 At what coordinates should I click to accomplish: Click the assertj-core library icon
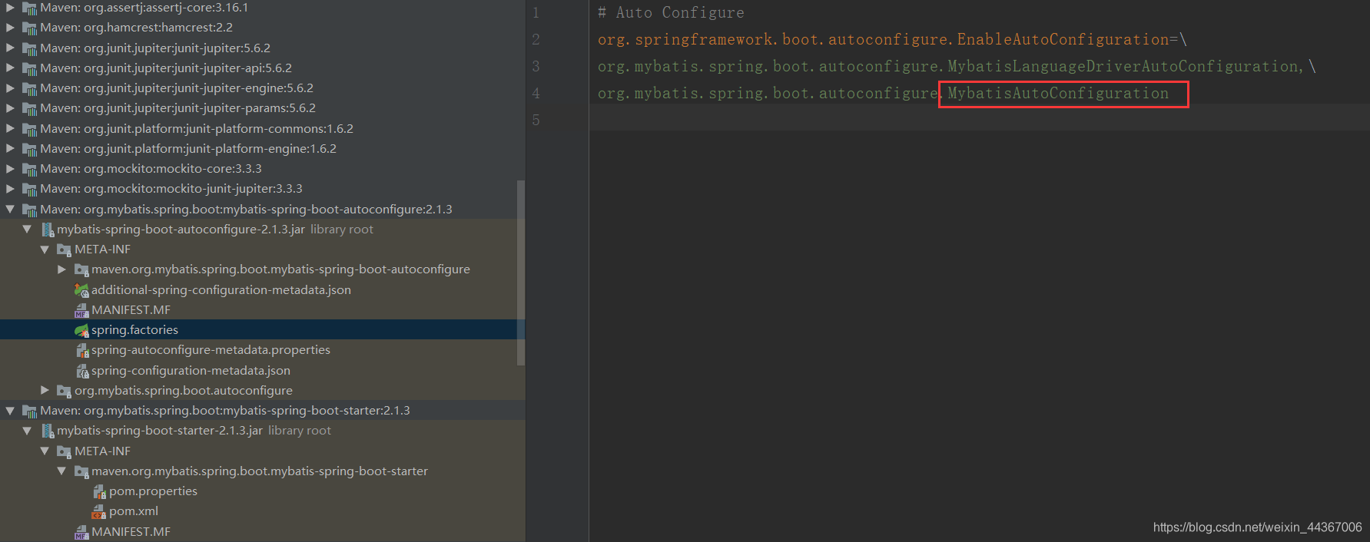point(30,8)
